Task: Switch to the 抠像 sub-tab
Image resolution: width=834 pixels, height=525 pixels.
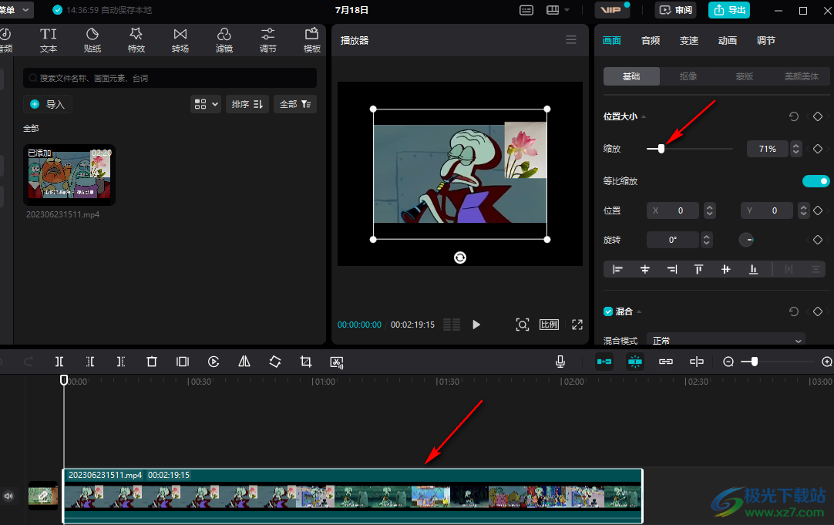Action: click(688, 76)
